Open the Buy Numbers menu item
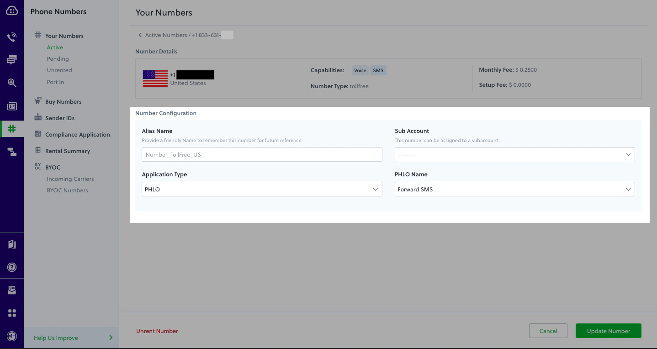This screenshot has width=657, height=349. [64, 102]
